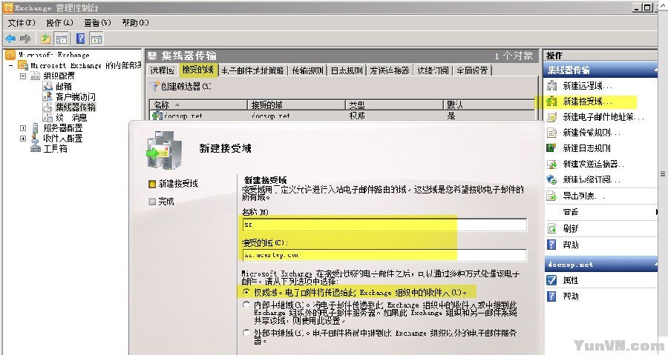Click 帮助 icon under 集线器传输 actions
Viewport: 668px width, 355px height.
click(551, 245)
